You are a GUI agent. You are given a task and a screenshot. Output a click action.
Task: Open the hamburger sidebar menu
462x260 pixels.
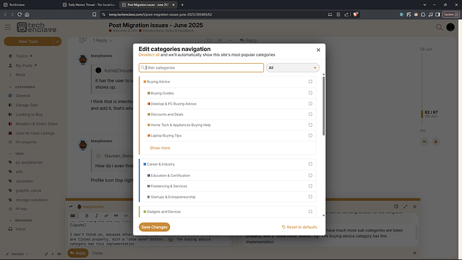[7, 27]
